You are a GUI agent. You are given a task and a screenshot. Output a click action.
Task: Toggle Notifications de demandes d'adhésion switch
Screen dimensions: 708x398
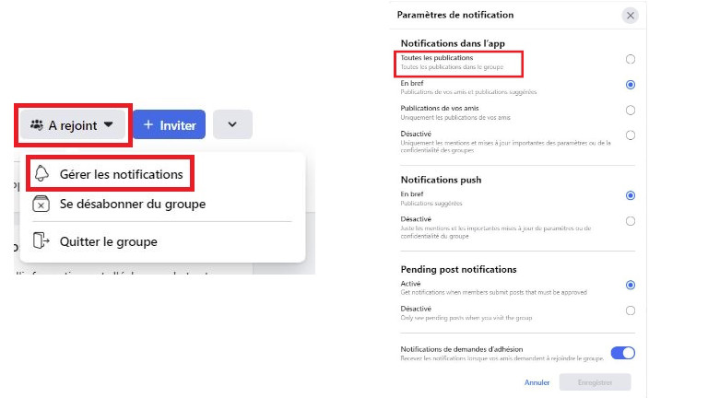click(622, 353)
